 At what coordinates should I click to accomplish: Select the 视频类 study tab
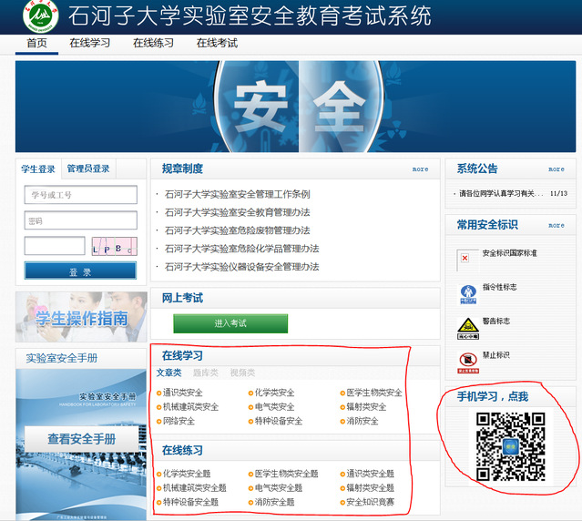tap(242, 373)
